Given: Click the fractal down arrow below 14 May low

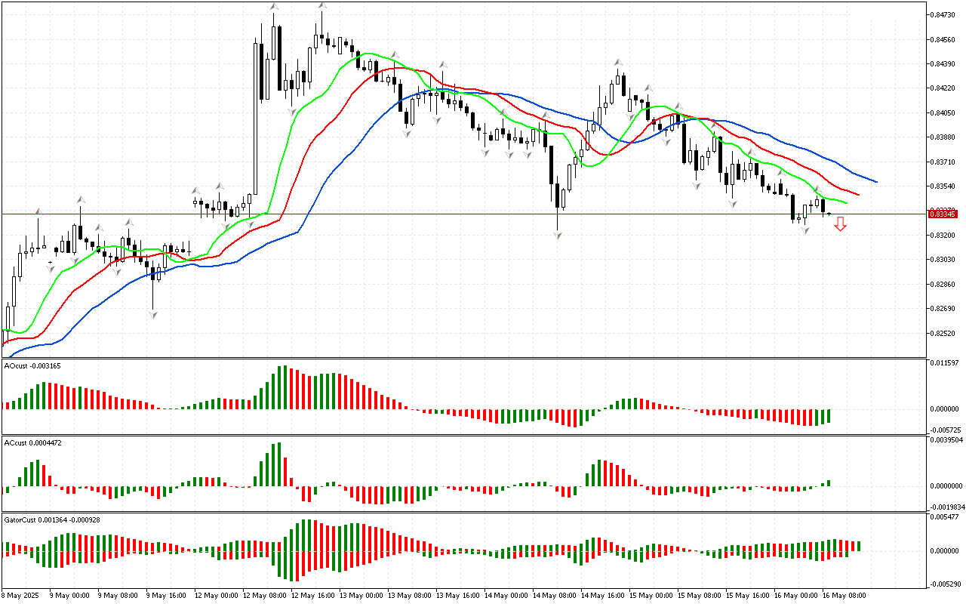Looking at the screenshot, I should [x=558, y=236].
